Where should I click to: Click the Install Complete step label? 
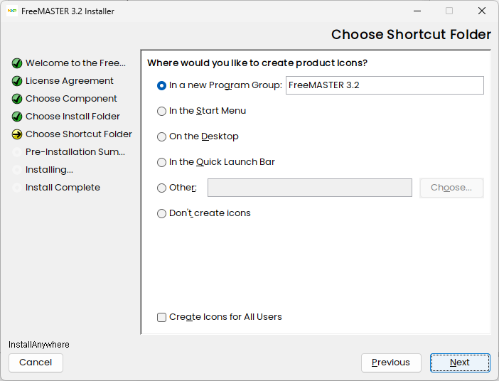pyautogui.click(x=63, y=188)
